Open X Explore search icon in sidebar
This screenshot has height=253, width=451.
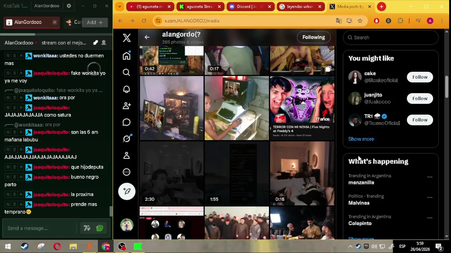[126, 72]
